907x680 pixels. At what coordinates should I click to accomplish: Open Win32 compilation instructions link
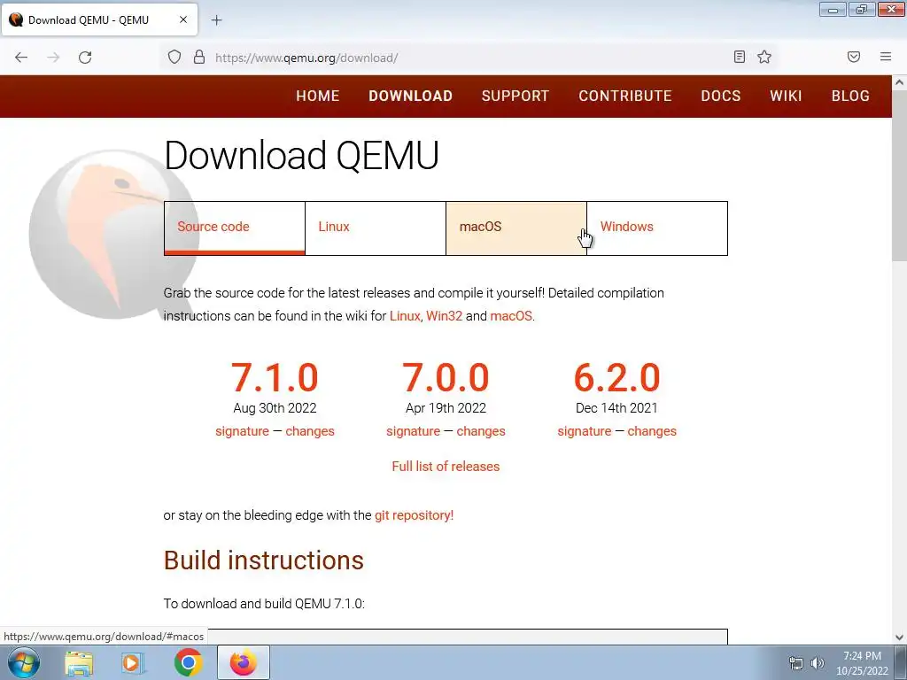click(x=445, y=316)
